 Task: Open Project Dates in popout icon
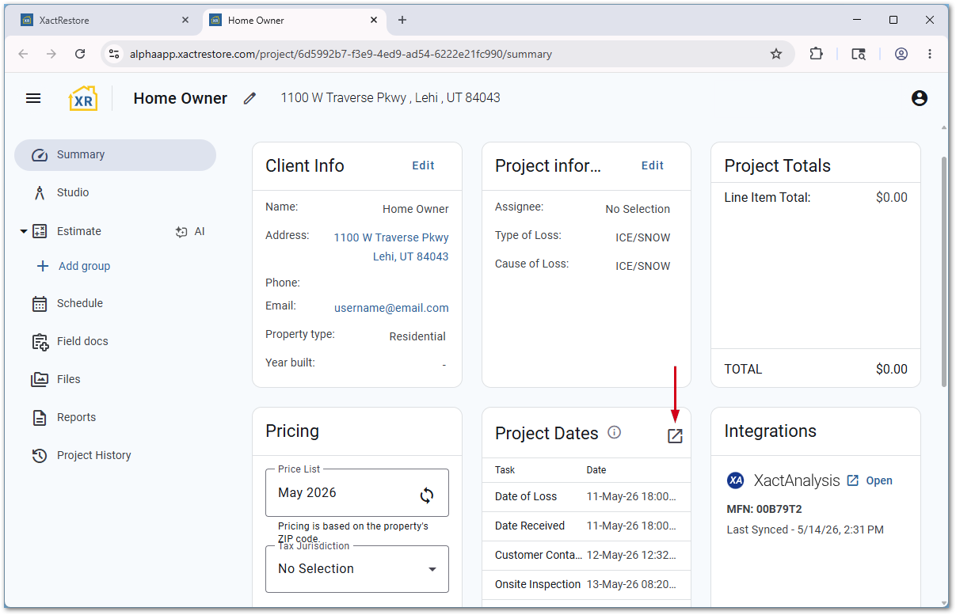(675, 436)
